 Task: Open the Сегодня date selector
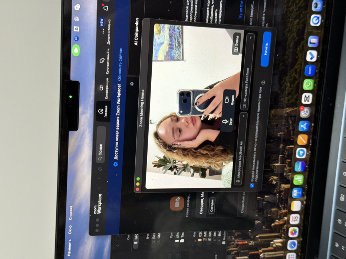coord(212,206)
